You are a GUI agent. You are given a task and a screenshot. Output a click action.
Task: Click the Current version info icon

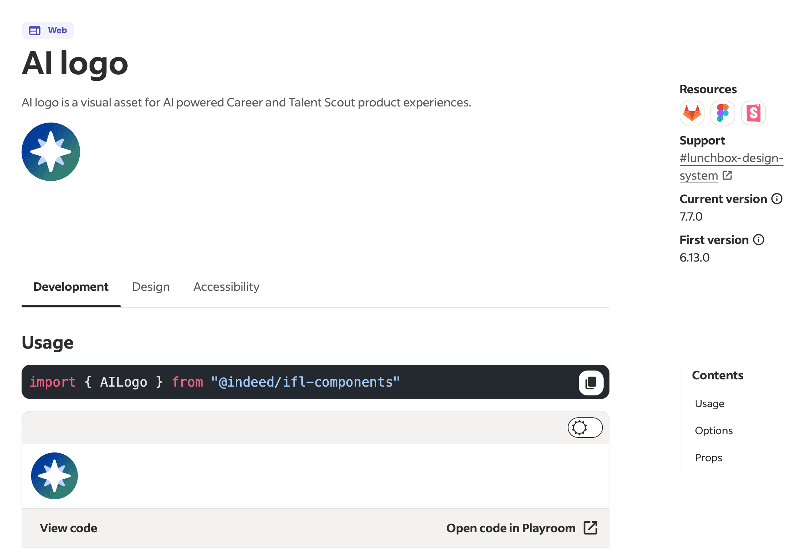click(x=777, y=199)
